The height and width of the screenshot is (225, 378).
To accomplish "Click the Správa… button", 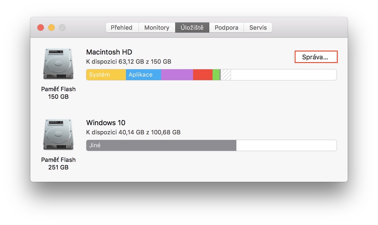I will pyautogui.click(x=316, y=57).
